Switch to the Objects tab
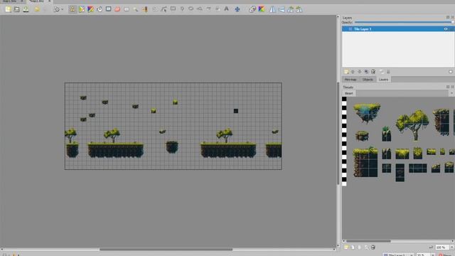Image resolution: width=455 pixels, height=256 pixels. pyautogui.click(x=368, y=80)
